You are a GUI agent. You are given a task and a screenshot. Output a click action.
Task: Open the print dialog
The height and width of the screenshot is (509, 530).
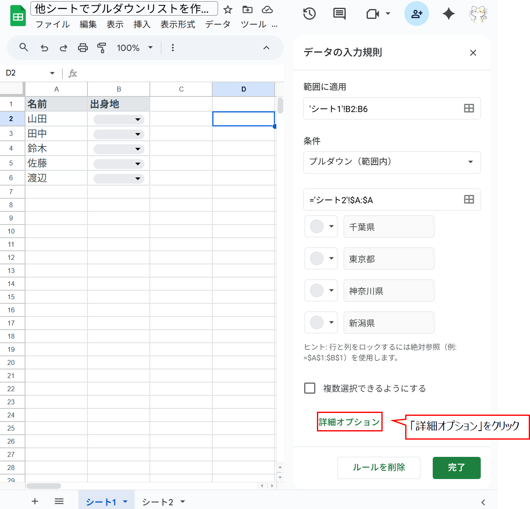click(83, 48)
